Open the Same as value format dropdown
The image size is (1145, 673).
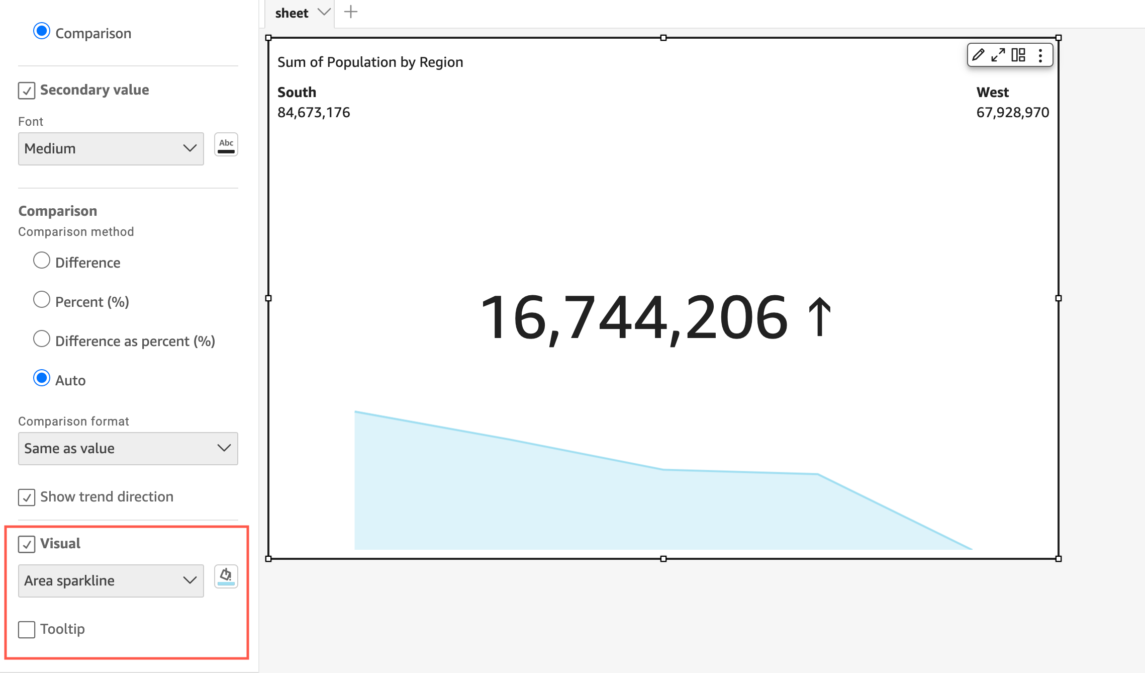point(128,449)
